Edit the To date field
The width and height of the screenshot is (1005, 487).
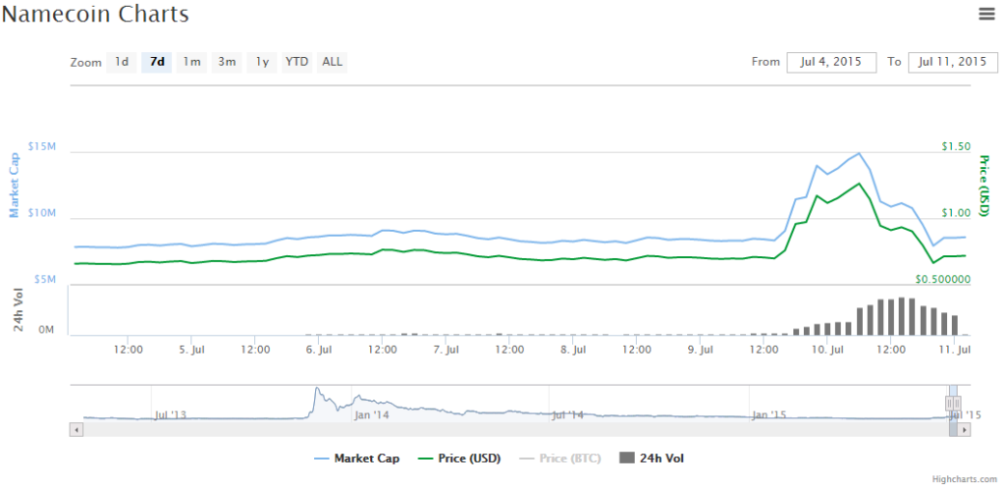[x=952, y=62]
